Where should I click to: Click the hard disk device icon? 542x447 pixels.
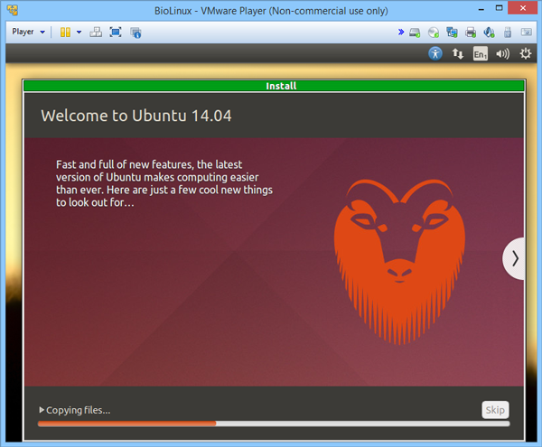(415, 33)
